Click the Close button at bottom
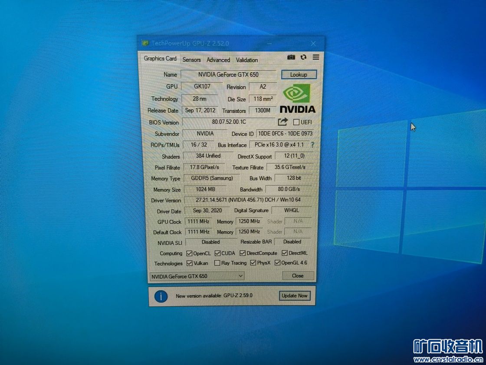This screenshot has height=365, width=486. click(x=298, y=275)
